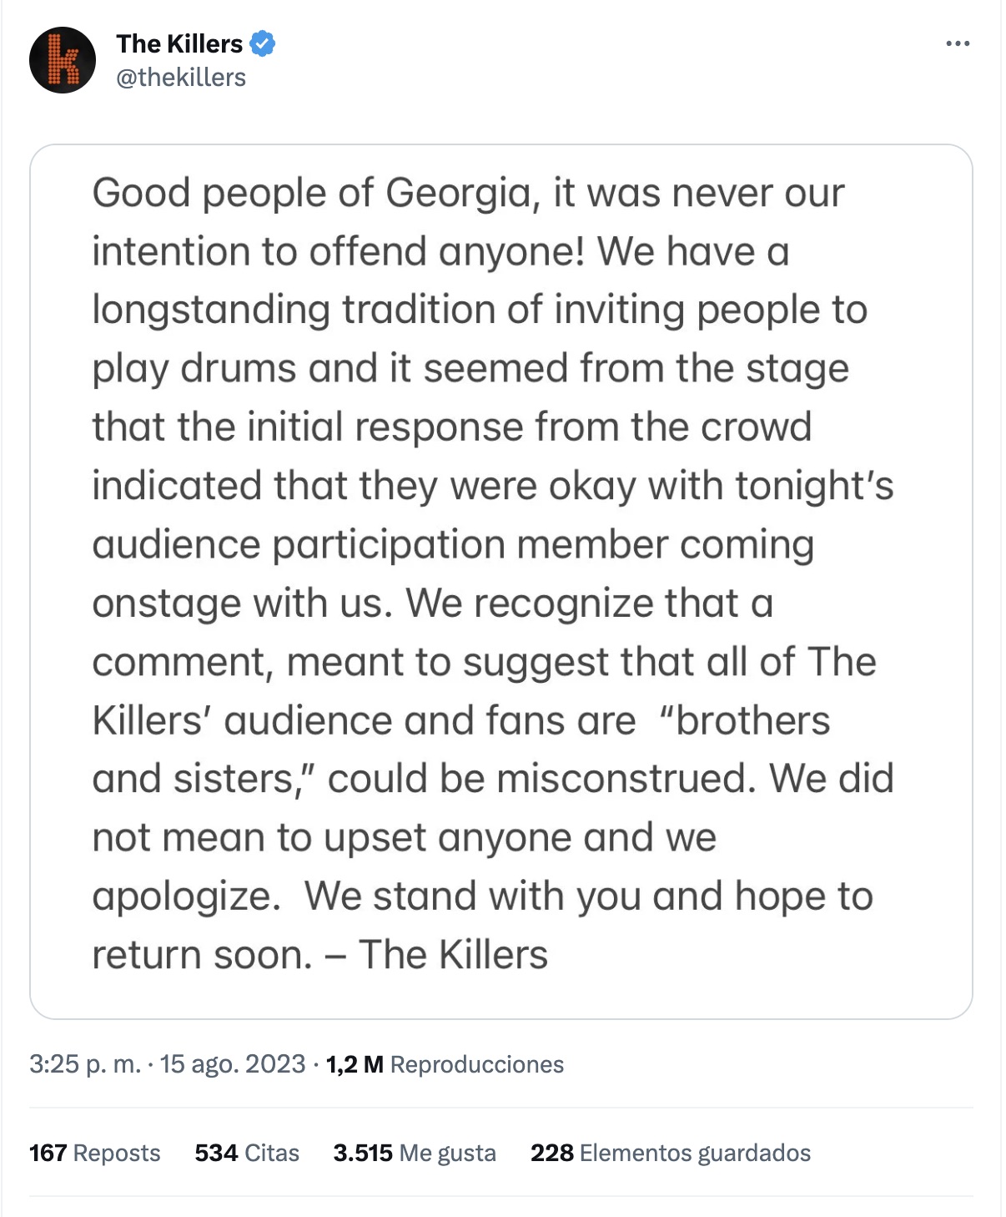Open the embedded statement image

pos(500,581)
